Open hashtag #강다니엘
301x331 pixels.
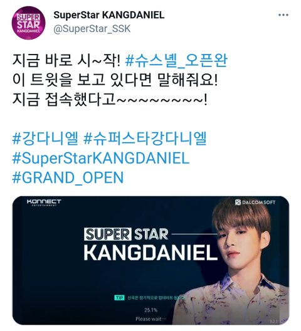coord(45,139)
